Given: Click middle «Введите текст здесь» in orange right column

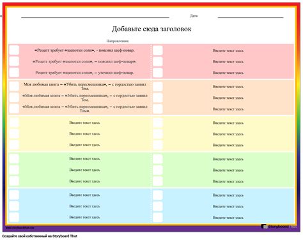Looking at the screenshot, I should [x=228, y=98].
